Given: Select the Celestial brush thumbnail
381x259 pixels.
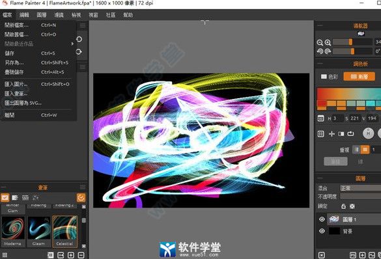Looking at the screenshot, I should (65, 231).
